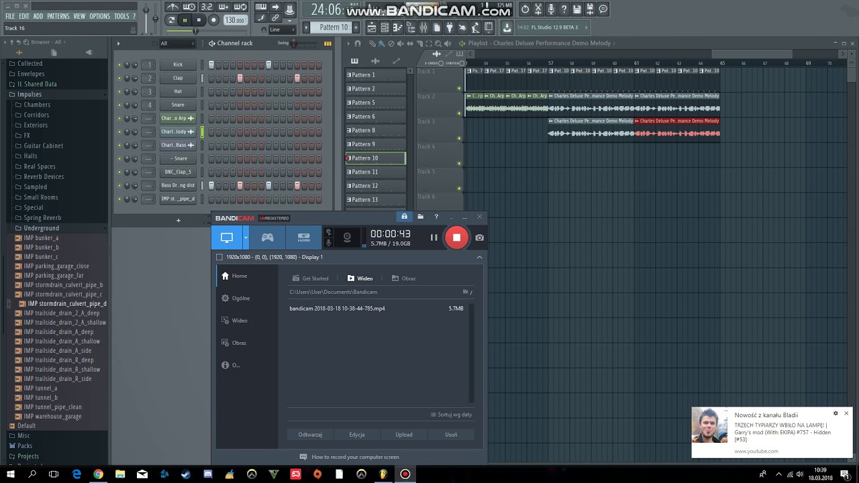859x483 pixels.
Task: Click the save project floppy icon
Action: coord(576,9)
